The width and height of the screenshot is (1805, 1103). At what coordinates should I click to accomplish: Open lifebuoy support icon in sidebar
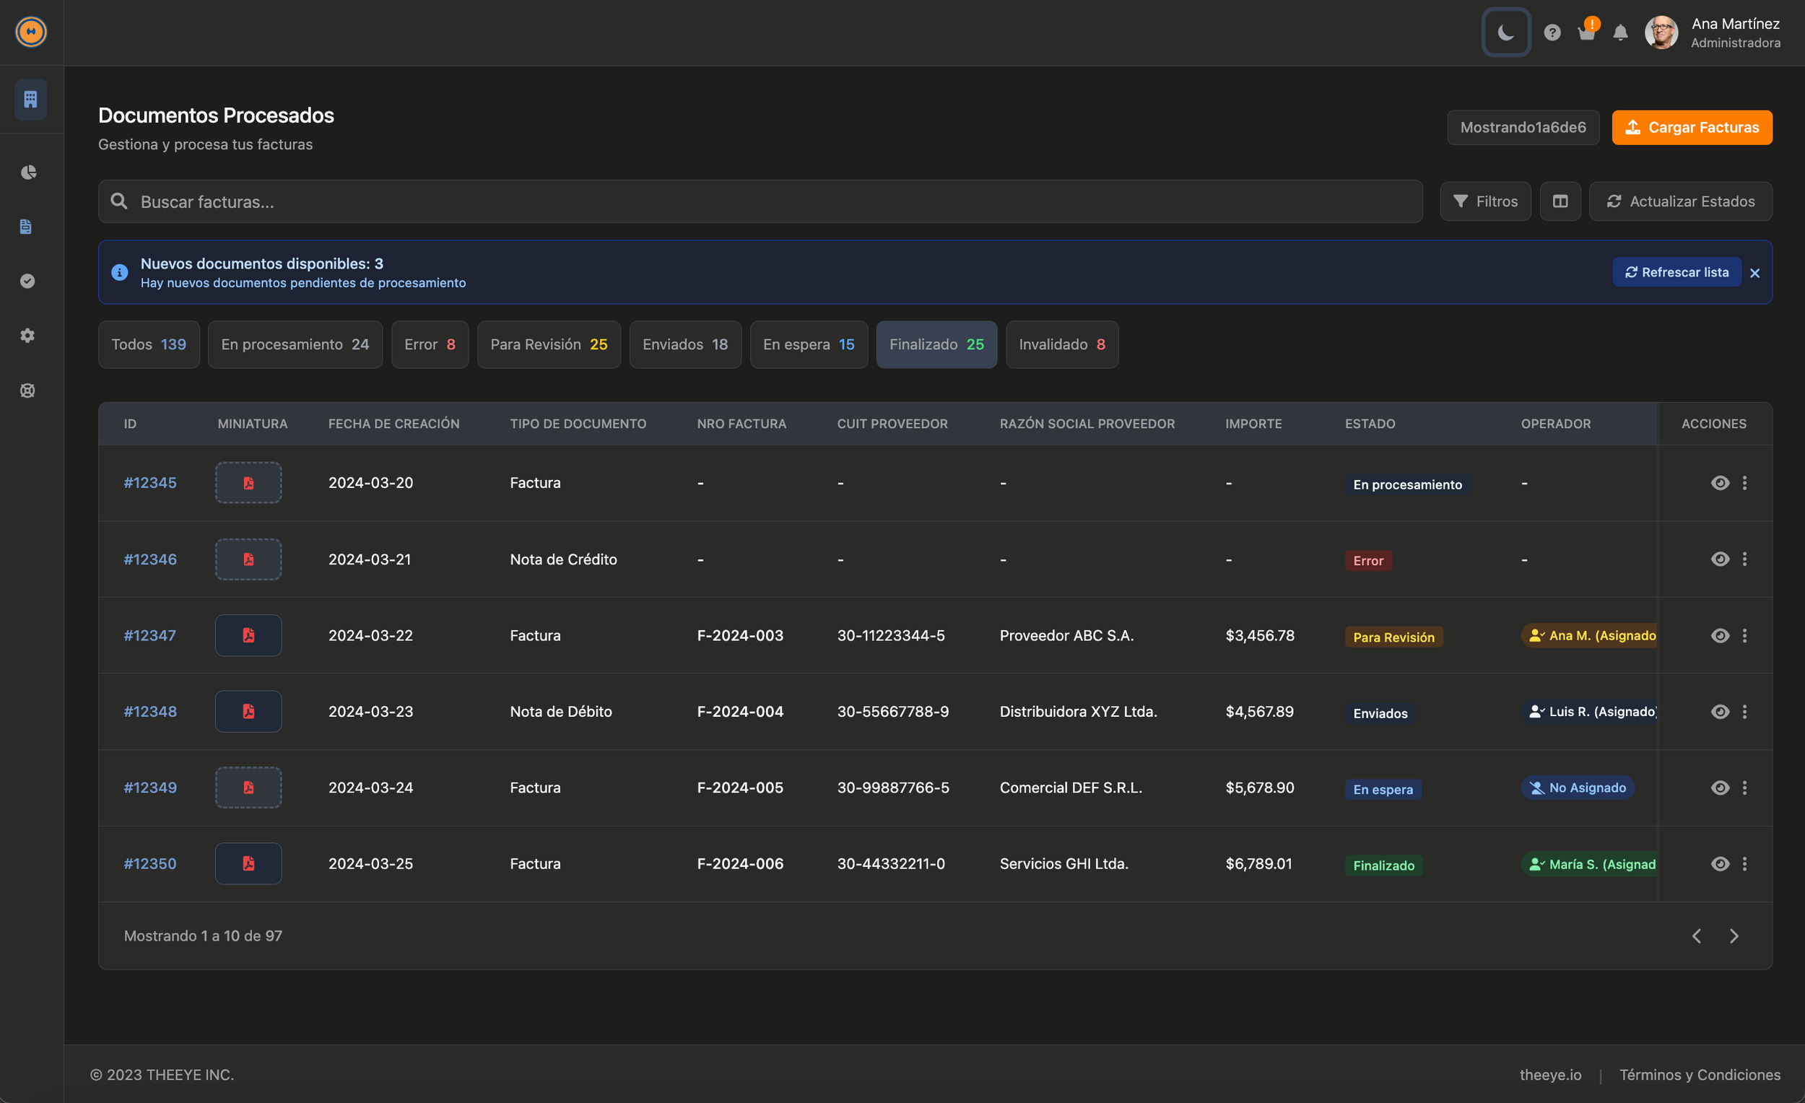[x=28, y=391]
